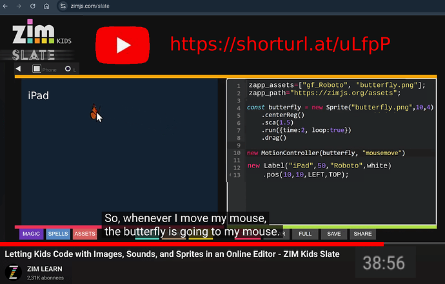
Task: Click the .sca(1.5) code line
Action: pyautogui.click(x=277, y=123)
